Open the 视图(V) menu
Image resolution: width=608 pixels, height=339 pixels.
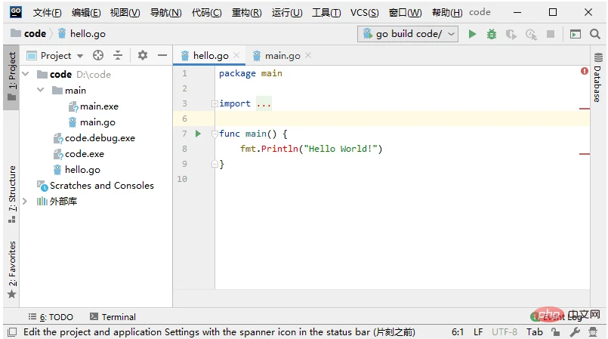125,13
